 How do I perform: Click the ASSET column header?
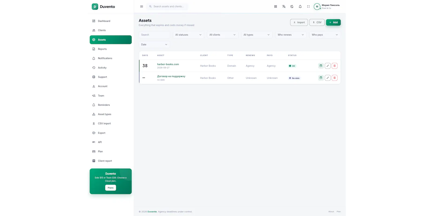click(161, 55)
